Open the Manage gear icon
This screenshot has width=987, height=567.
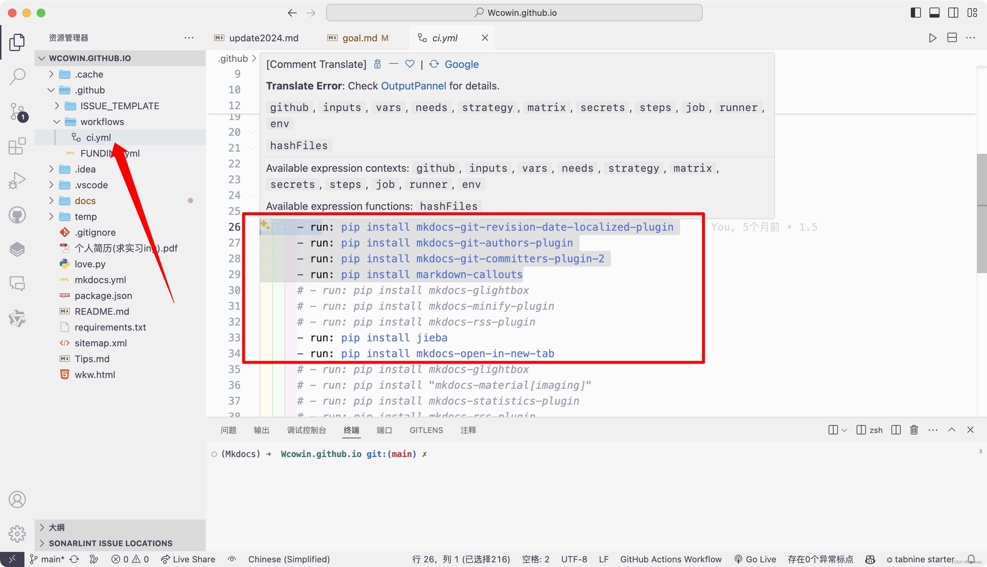tap(17, 534)
